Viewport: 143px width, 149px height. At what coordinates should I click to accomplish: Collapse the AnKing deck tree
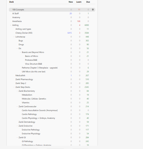[11, 25]
